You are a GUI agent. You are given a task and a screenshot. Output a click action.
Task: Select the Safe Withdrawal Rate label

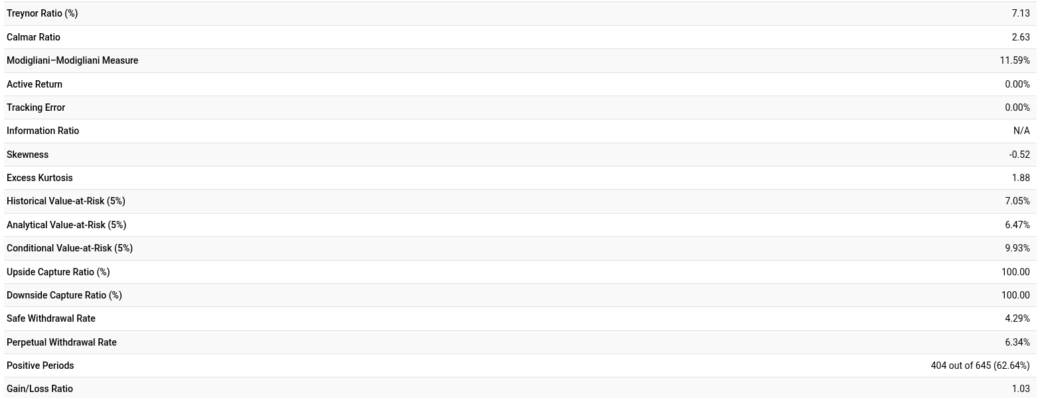tap(51, 318)
